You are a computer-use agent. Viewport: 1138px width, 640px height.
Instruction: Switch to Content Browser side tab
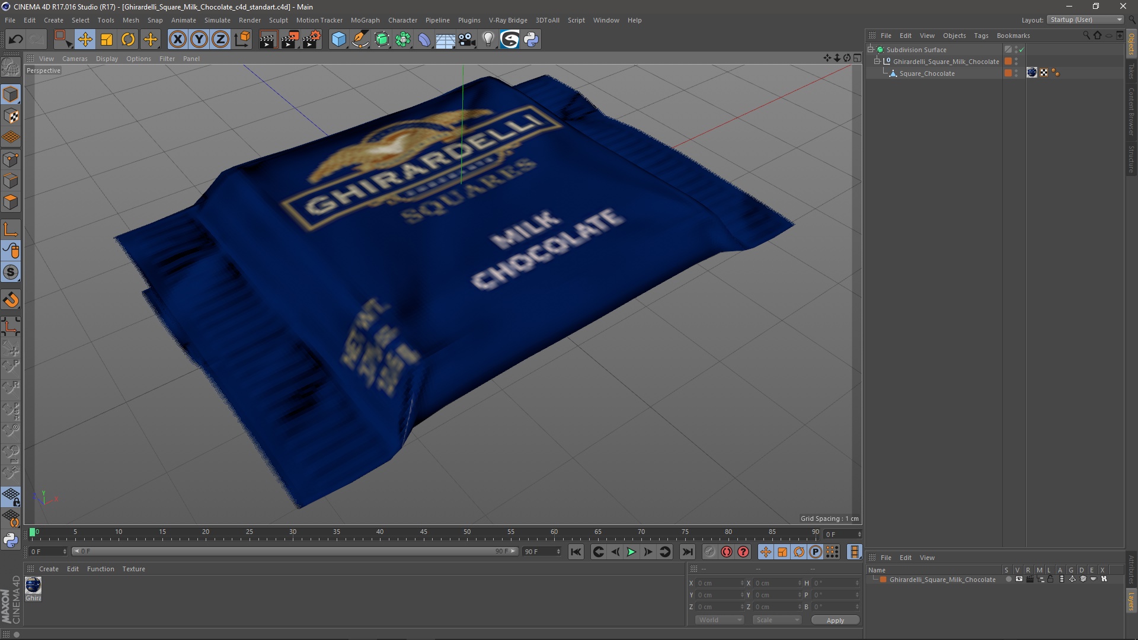click(1131, 111)
